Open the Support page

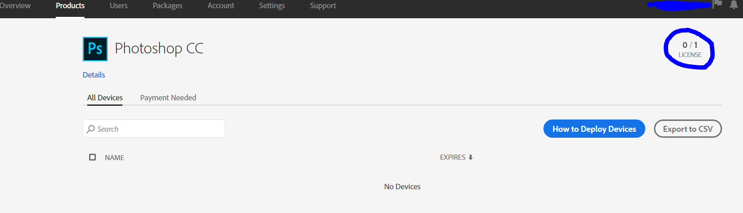coord(323,5)
